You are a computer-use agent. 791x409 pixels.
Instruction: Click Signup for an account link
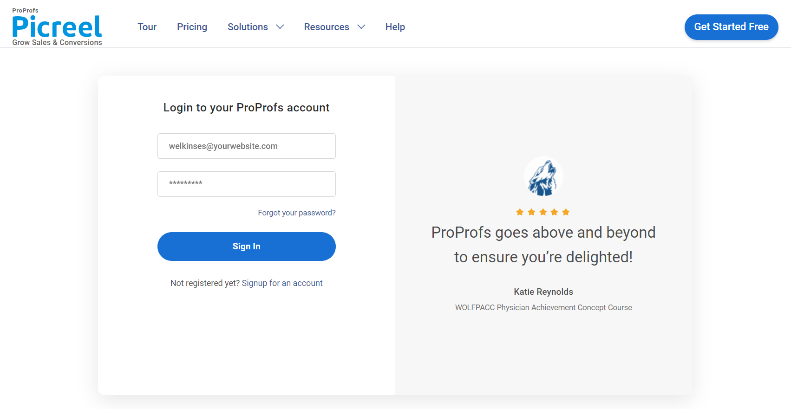pos(282,283)
